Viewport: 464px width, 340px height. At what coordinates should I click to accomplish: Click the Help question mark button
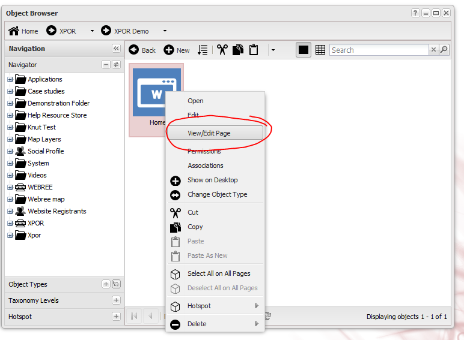(x=415, y=13)
